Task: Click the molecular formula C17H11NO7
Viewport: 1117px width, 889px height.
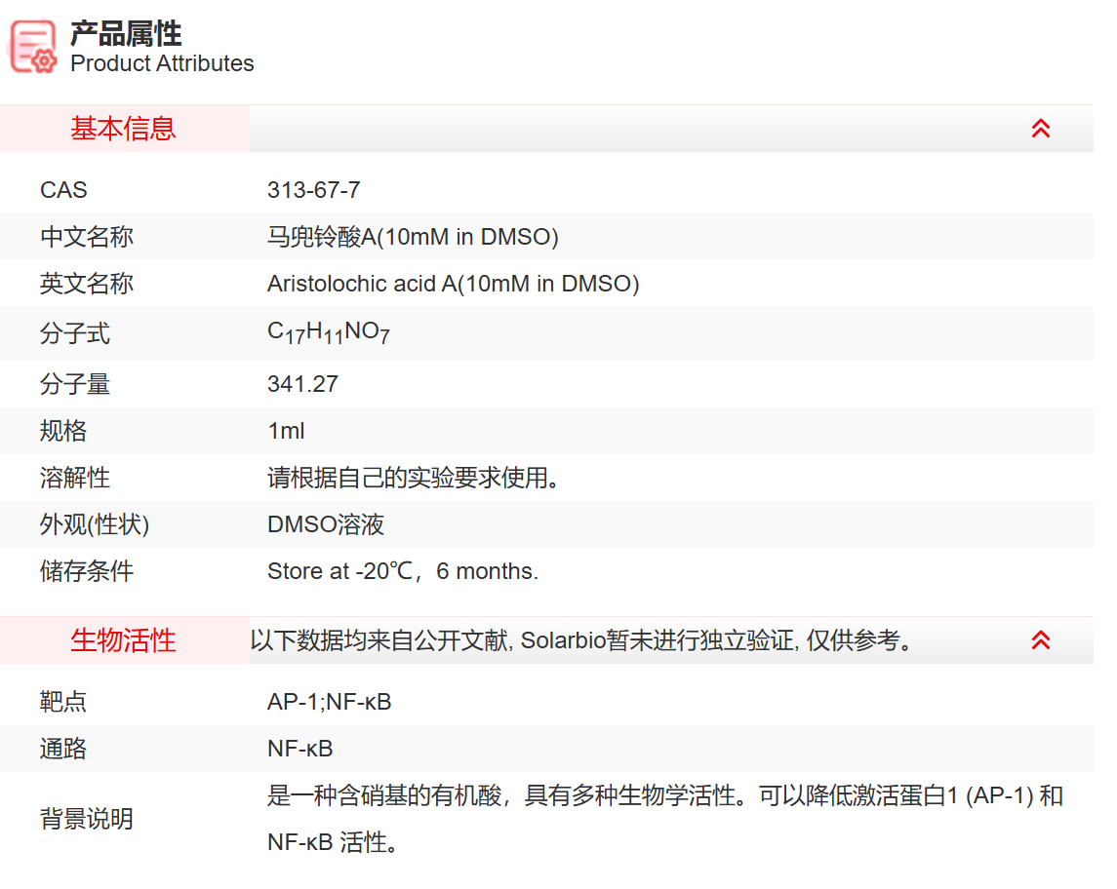Action: (x=329, y=333)
